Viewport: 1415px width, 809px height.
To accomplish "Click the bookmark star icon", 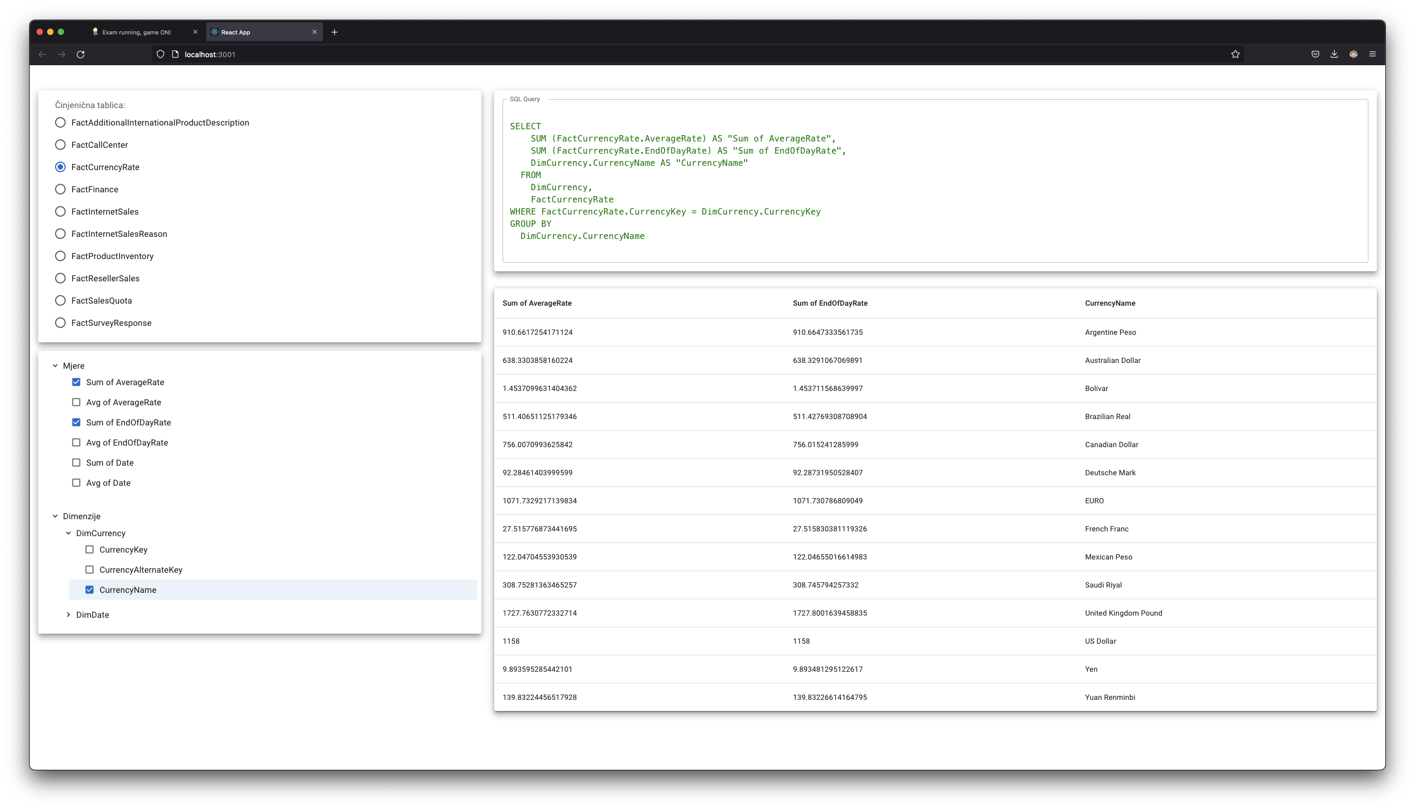I will [1235, 55].
